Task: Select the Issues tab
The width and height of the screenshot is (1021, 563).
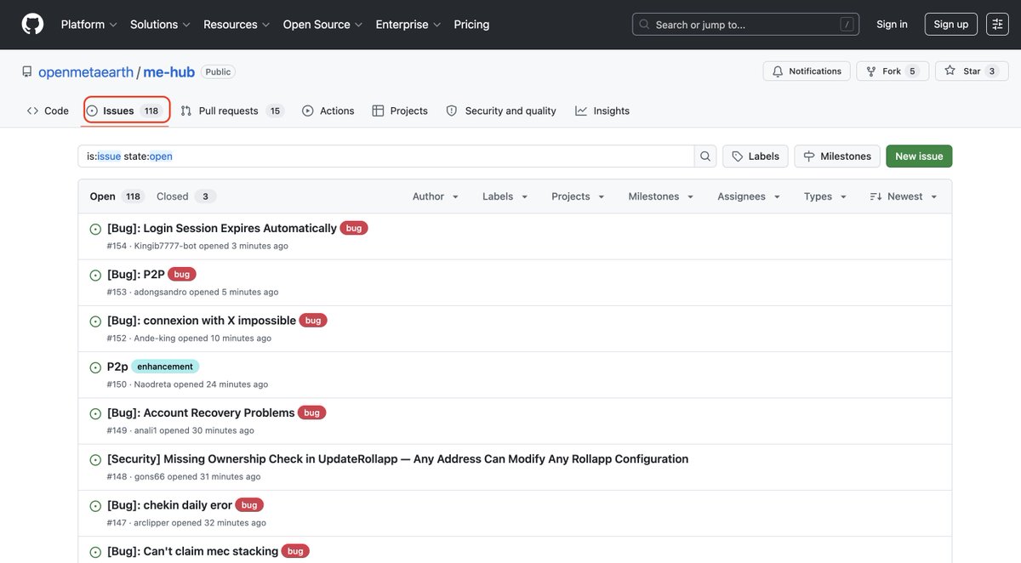Action: click(126, 111)
